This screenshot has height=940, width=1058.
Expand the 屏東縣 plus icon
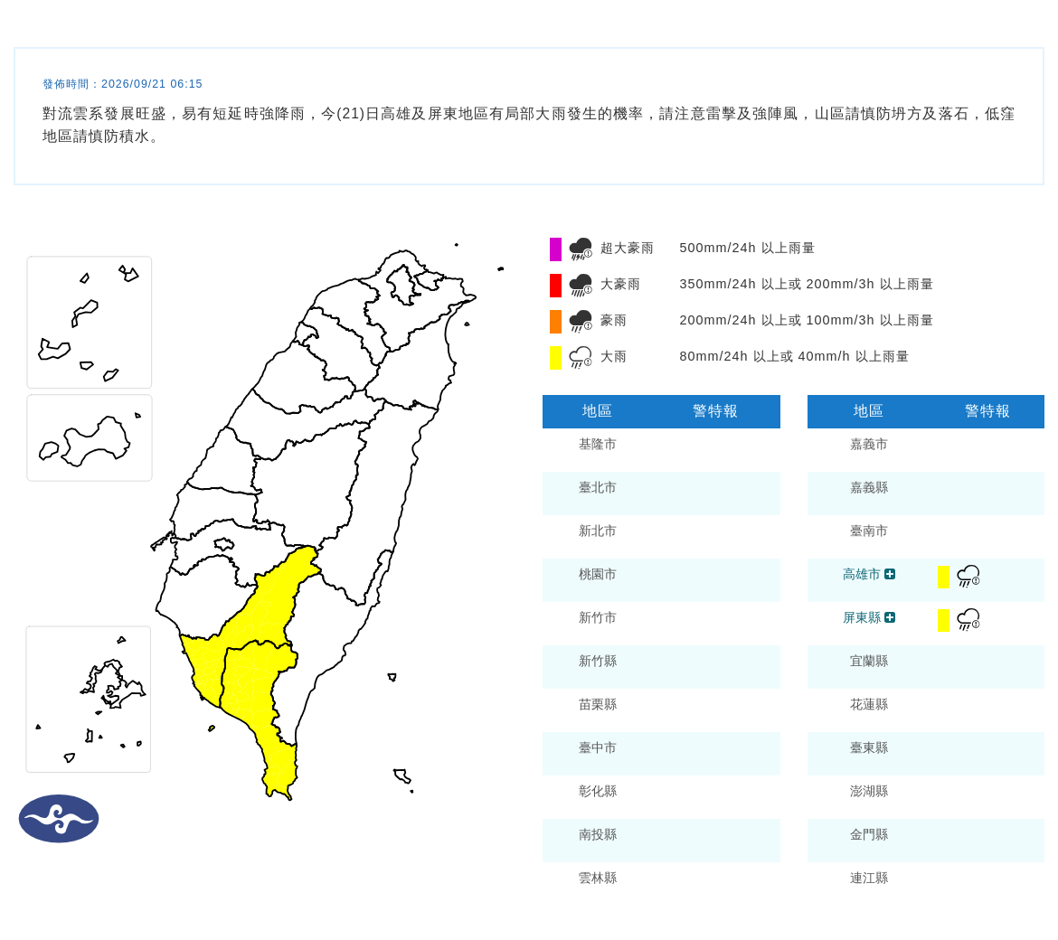[x=890, y=617]
